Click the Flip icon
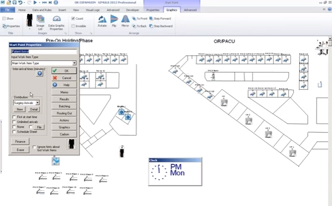This screenshot has height=206, width=332. [x=114, y=21]
